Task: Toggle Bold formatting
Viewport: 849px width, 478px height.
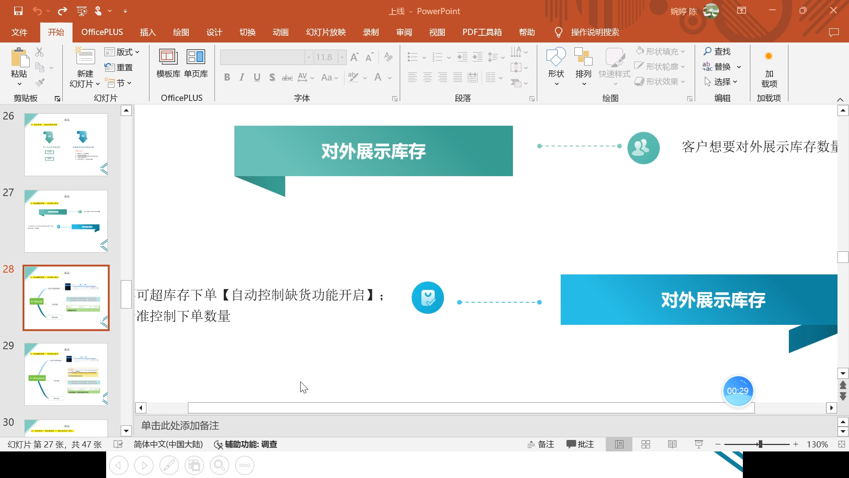Action: (x=227, y=77)
